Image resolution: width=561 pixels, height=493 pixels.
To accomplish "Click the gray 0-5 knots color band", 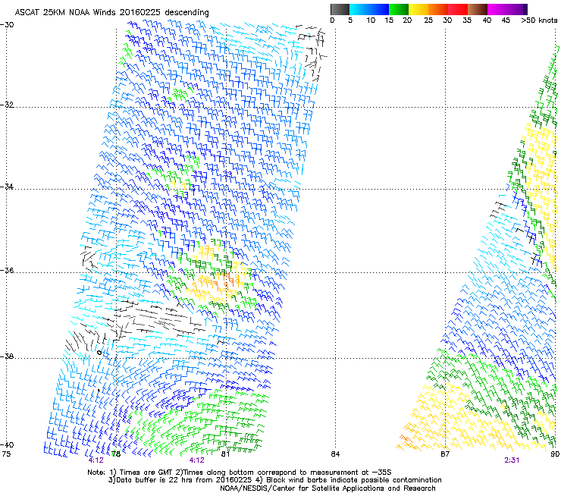I will point(340,9).
